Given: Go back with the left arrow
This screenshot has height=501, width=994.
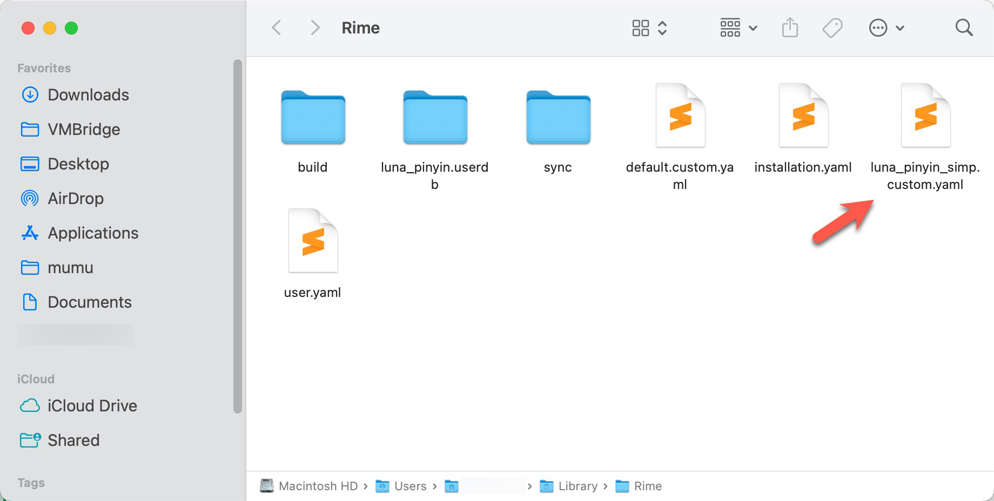Looking at the screenshot, I should pos(277,28).
